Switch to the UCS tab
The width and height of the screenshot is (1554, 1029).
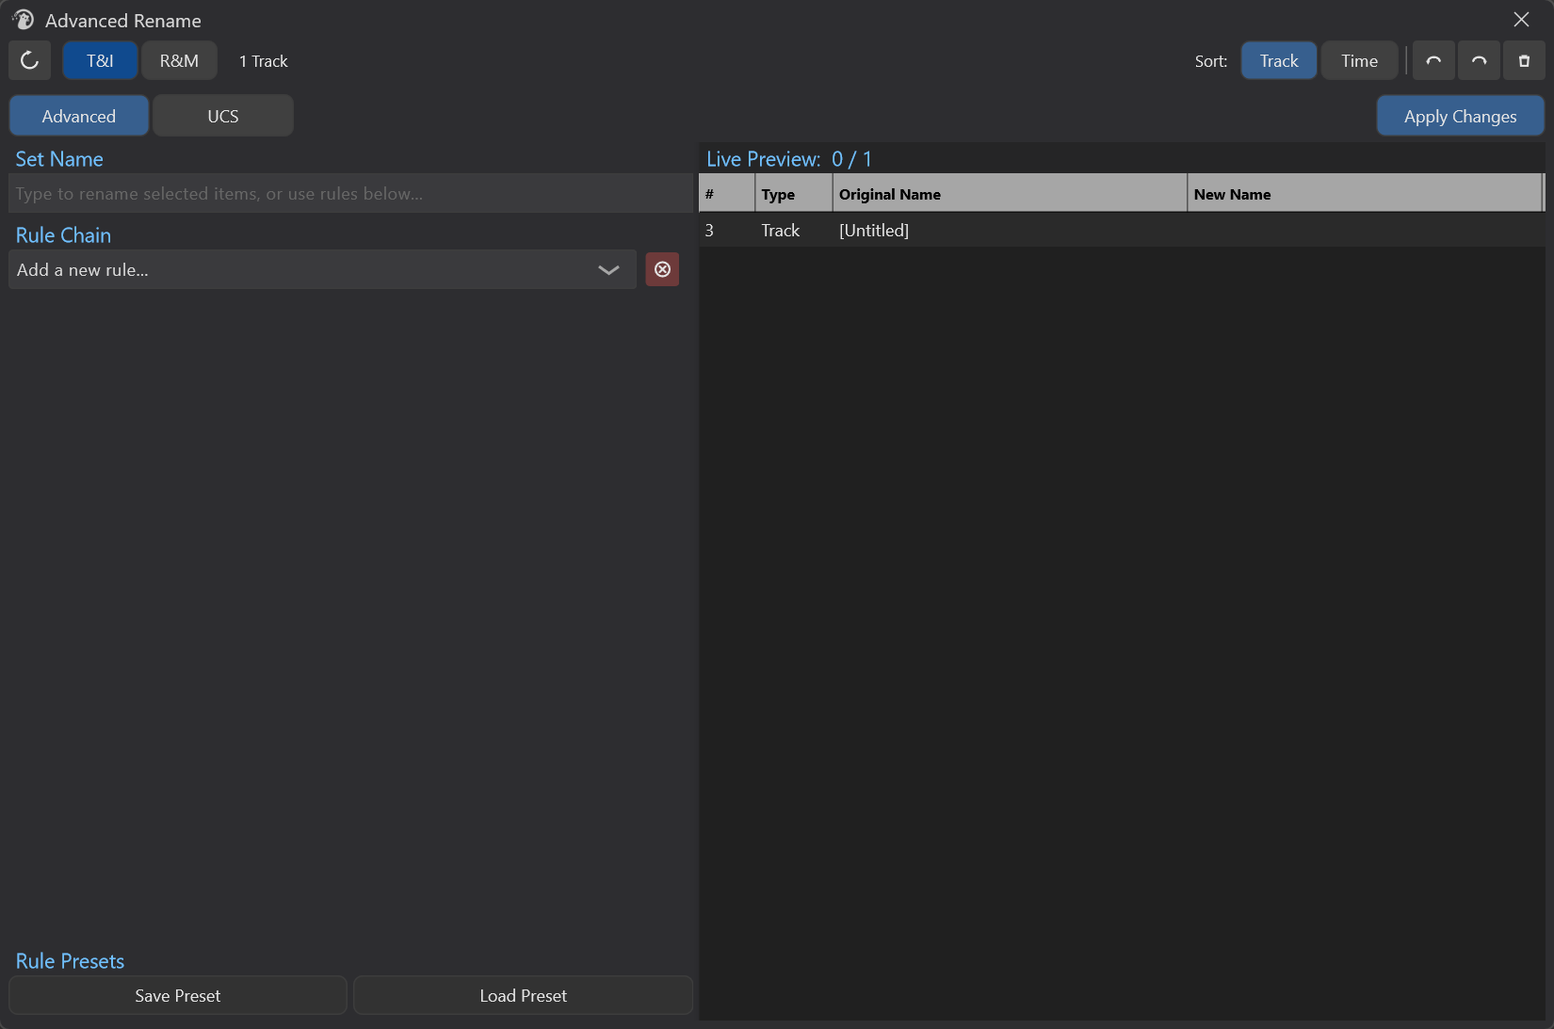pyautogui.click(x=223, y=116)
